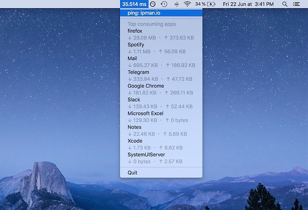Select the Xcode entry
308x210 pixels.
pyautogui.click(x=135, y=141)
